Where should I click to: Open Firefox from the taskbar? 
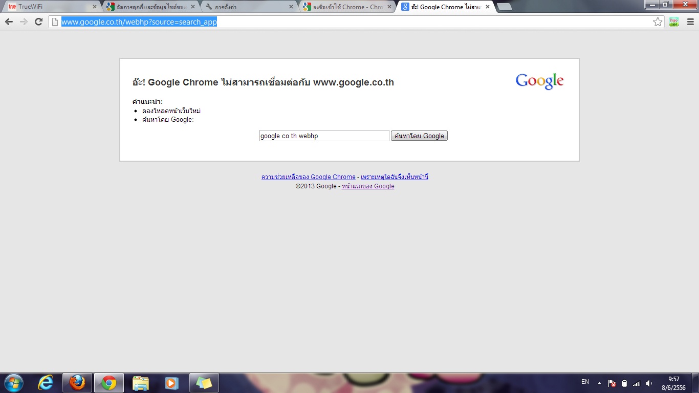pos(77,383)
